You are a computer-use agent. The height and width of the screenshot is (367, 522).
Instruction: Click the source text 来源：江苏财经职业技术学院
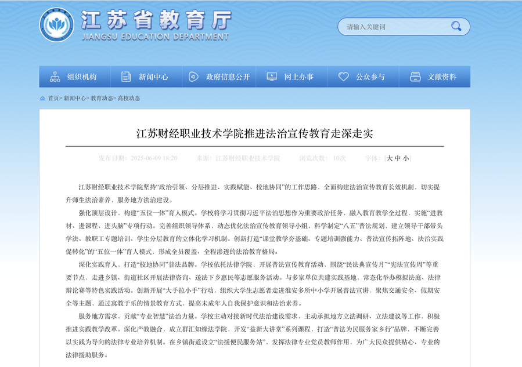pos(238,158)
